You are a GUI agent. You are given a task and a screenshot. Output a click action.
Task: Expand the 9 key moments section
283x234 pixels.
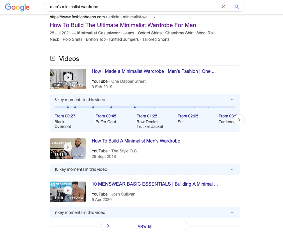click(x=232, y=212)
